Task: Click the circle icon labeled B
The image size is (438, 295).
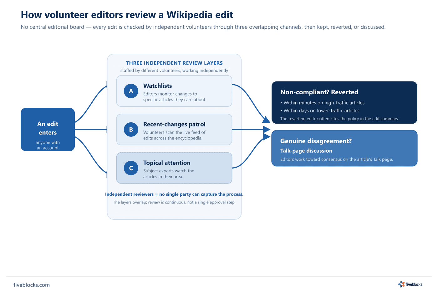Action: click(x=131, y=130)
